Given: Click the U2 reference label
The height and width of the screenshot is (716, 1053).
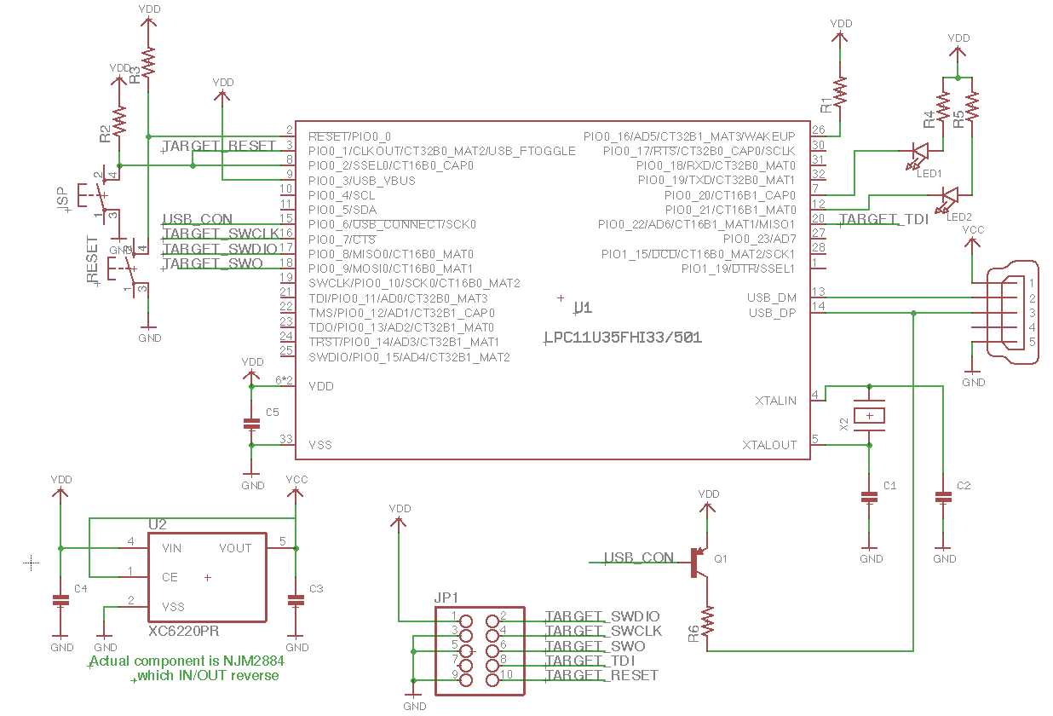Looking at the screenshot, I should pos(158,524).
